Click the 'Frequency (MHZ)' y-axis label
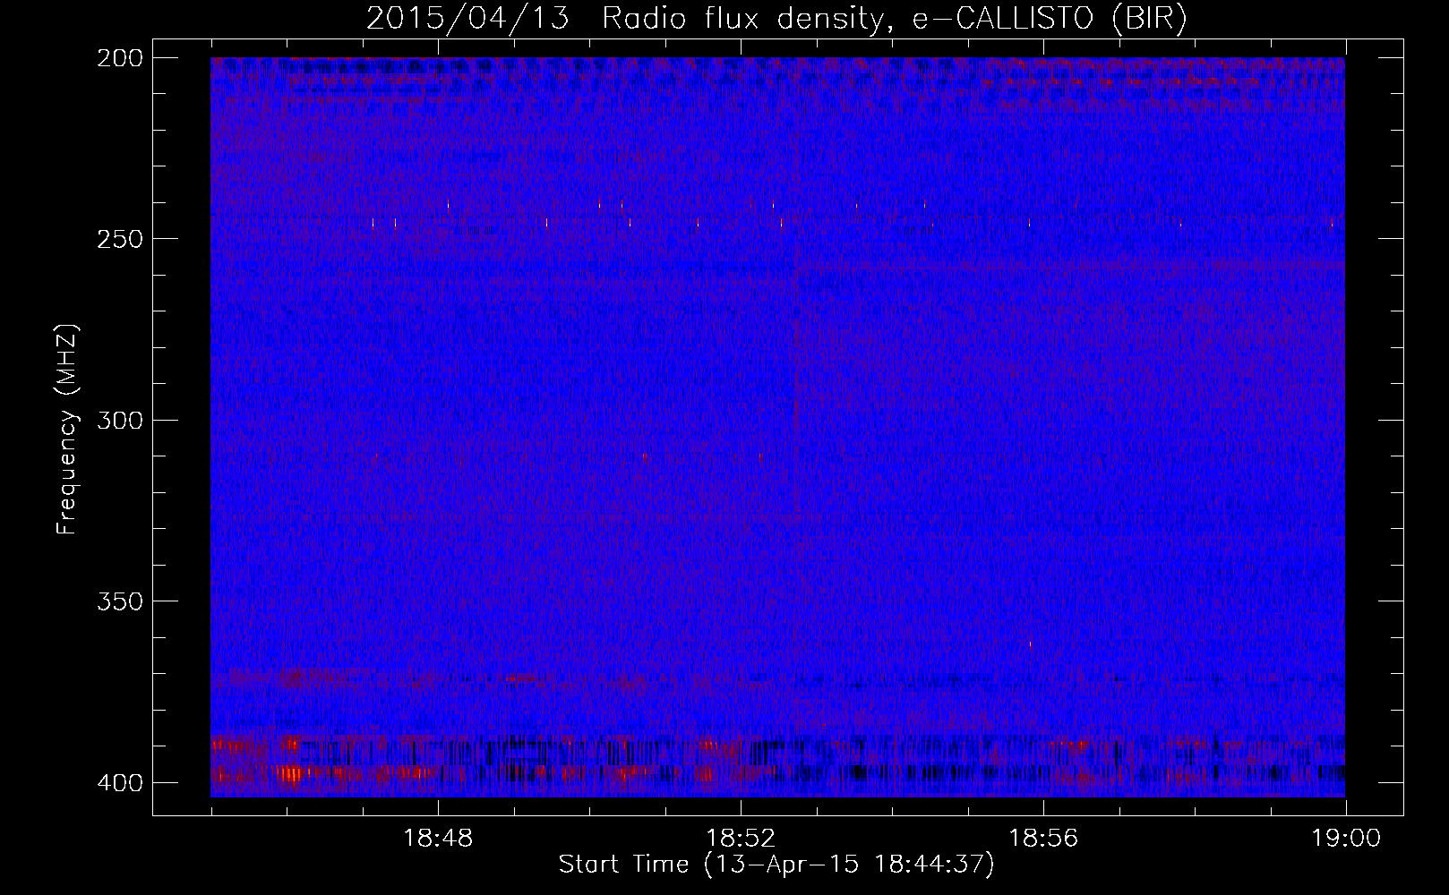The height and width of the screenshot is (895, 1449). click(x=67, y=429)
